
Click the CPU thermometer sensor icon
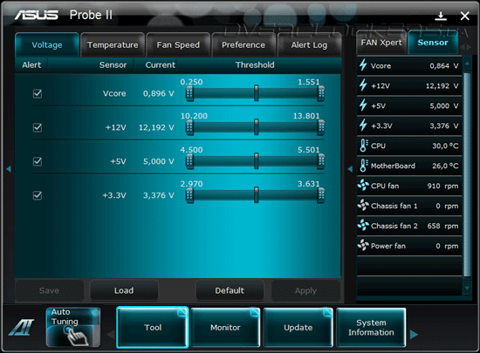point(363,146)
